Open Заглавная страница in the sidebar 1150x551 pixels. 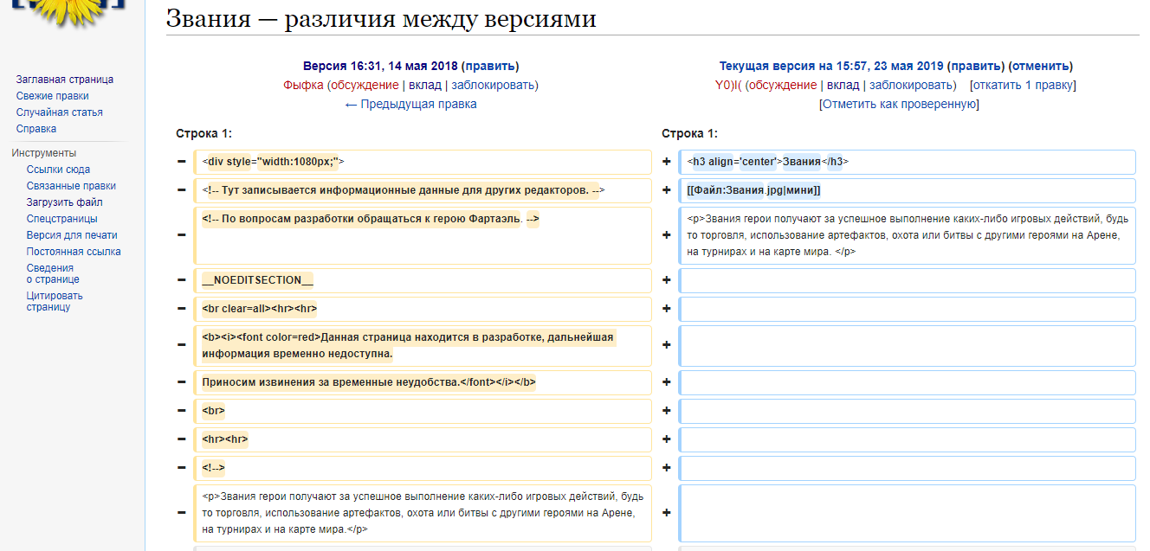coord(64,80)
